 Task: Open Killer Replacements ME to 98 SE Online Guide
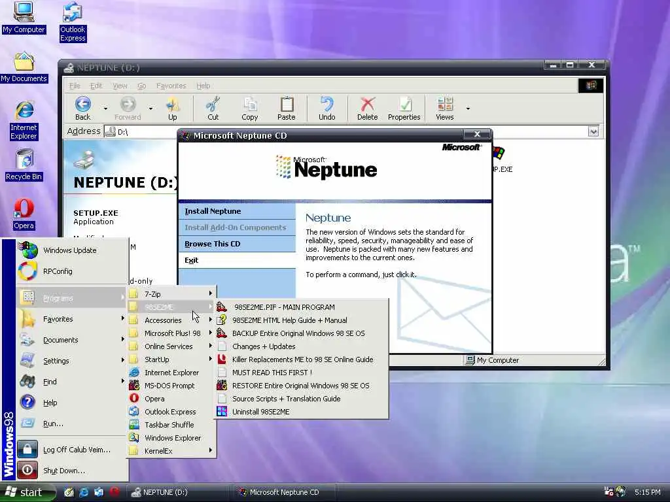[302, 360]
